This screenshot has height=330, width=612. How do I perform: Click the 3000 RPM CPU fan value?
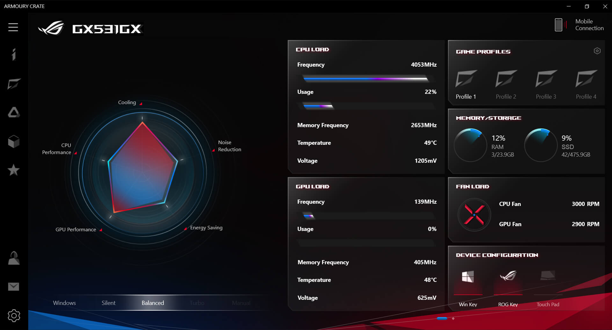[585, 204]
